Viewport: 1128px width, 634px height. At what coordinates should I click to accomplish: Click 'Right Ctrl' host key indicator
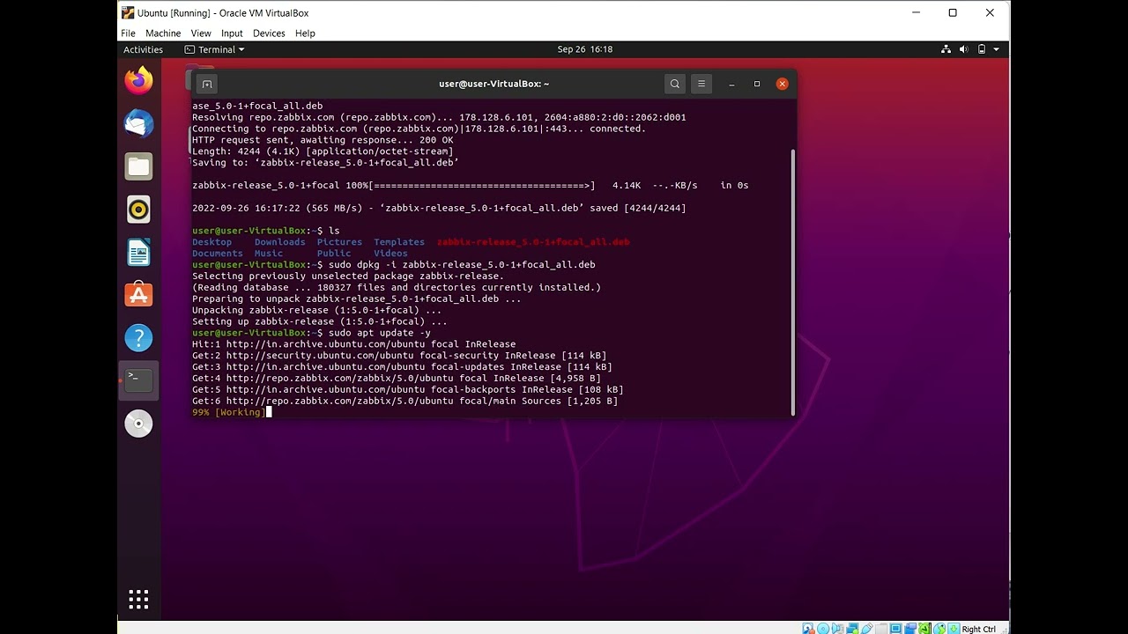point(978,629)
